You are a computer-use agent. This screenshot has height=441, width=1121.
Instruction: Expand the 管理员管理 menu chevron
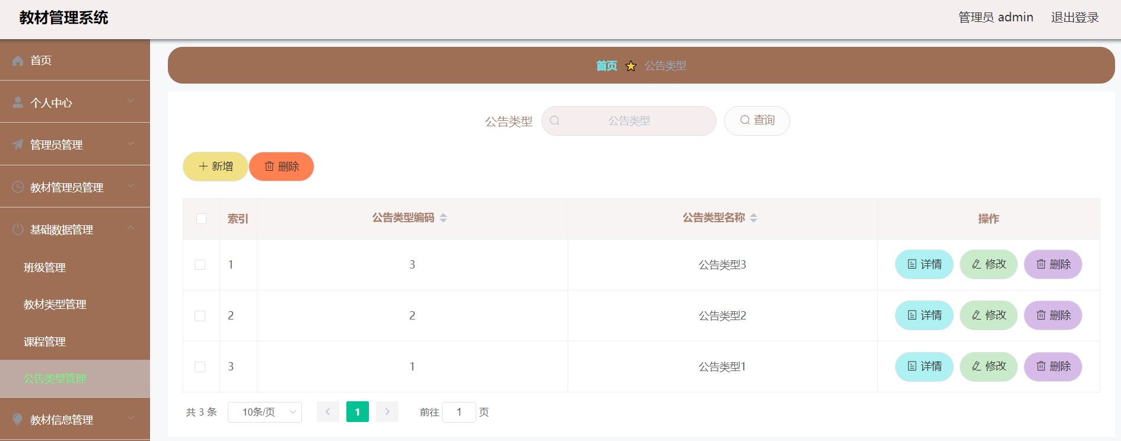pyautogui.click(x=130, y=143)
